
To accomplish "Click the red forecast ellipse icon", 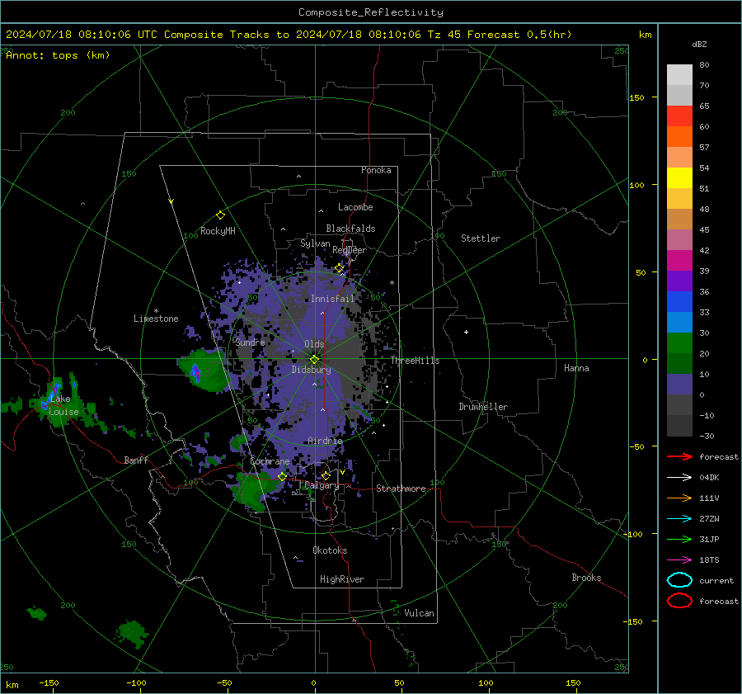I will pos(679,601).
